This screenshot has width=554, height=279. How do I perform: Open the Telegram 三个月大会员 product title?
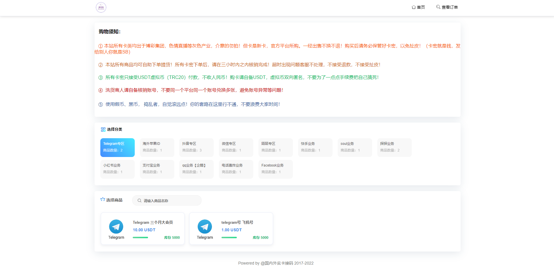[153, 222]
